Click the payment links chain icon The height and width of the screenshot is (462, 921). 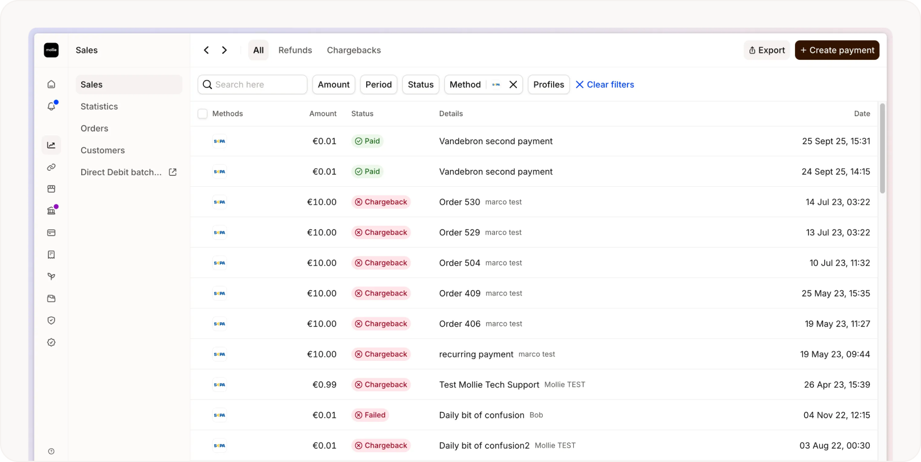51,167
